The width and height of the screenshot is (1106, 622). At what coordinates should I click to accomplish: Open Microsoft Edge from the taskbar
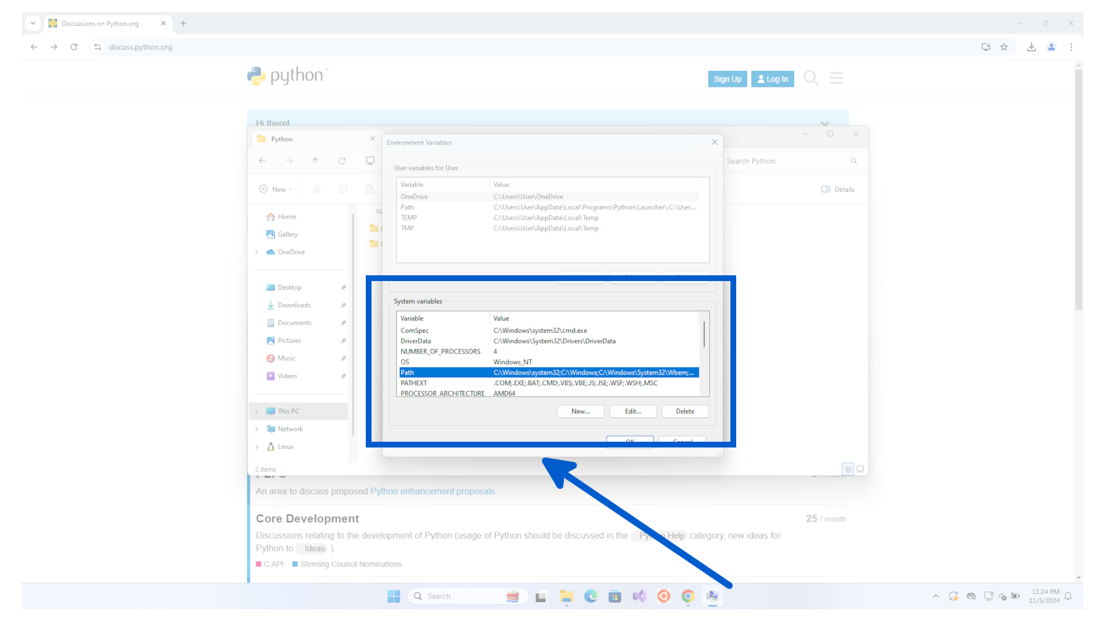[590, 596]
